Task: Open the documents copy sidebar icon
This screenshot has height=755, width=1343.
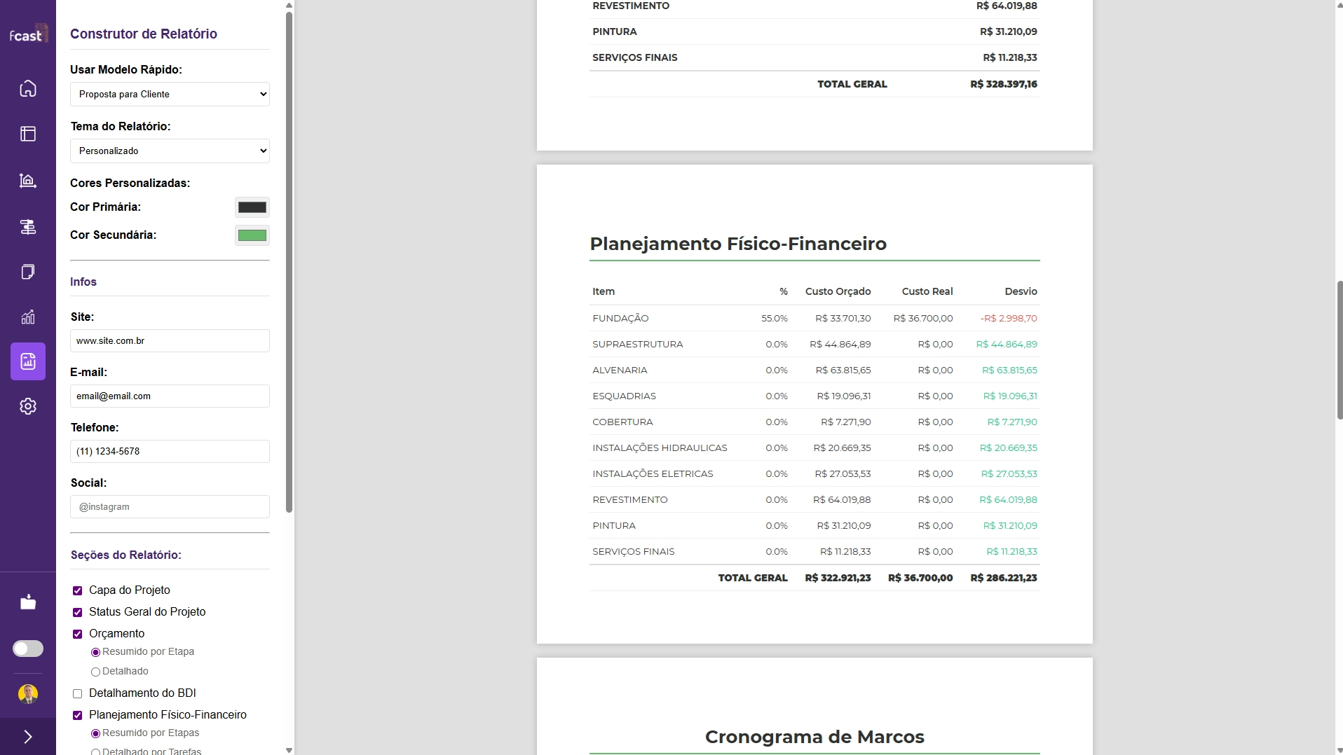Action: pos(28,272)
